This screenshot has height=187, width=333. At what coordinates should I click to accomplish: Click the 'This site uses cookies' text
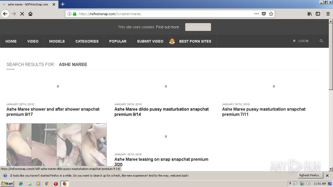136,27
